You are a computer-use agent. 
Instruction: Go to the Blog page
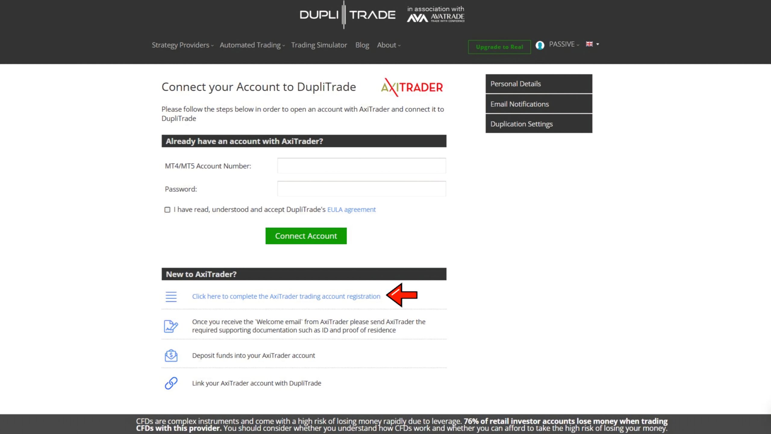pyautogui.click(x=362, y=45)
